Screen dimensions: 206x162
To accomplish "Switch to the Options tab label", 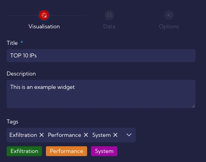I will point(169,27).
